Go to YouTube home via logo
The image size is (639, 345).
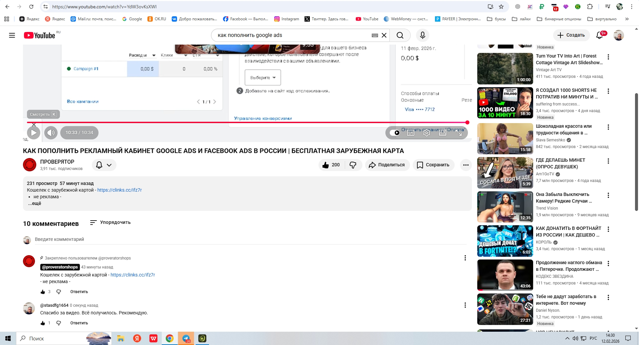[39, 35]
